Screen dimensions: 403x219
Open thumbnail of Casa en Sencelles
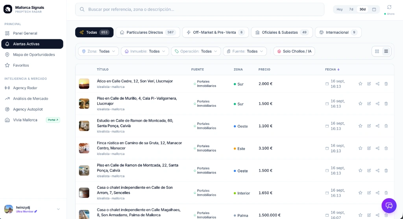(84, 193)
